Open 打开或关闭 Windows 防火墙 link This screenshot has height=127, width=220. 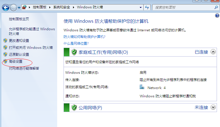[x=31, y=48]
